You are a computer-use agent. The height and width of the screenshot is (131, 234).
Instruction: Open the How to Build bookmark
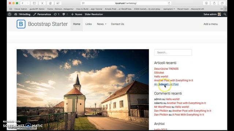[89, 9]
